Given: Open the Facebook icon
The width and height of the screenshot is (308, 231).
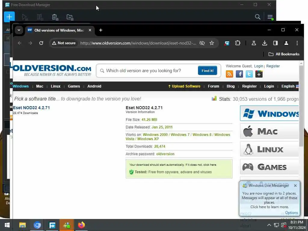Looking at the screenshot, I should tap(239, 74).
